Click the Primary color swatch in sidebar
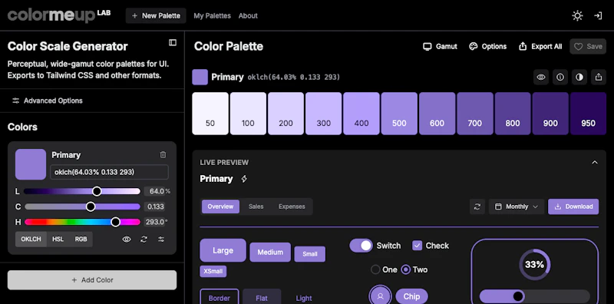The height and width of the screenshot is (304, 614). click(31, 164)
